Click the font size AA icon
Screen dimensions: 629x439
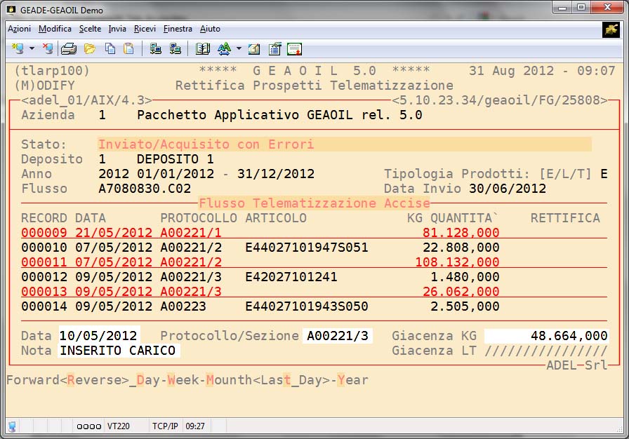[x=224, y=49]
